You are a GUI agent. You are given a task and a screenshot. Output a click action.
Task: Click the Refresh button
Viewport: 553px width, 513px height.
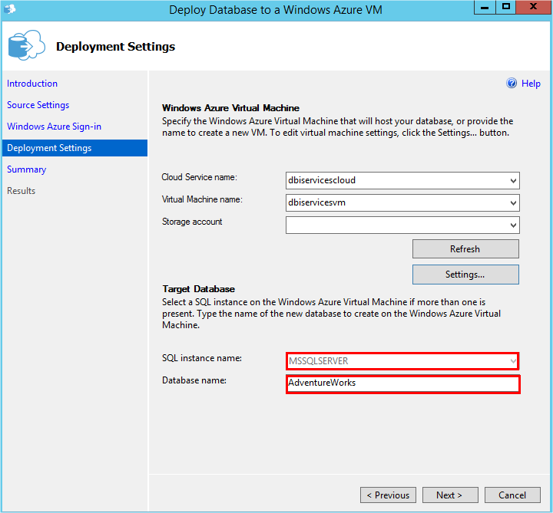[465, 249]
